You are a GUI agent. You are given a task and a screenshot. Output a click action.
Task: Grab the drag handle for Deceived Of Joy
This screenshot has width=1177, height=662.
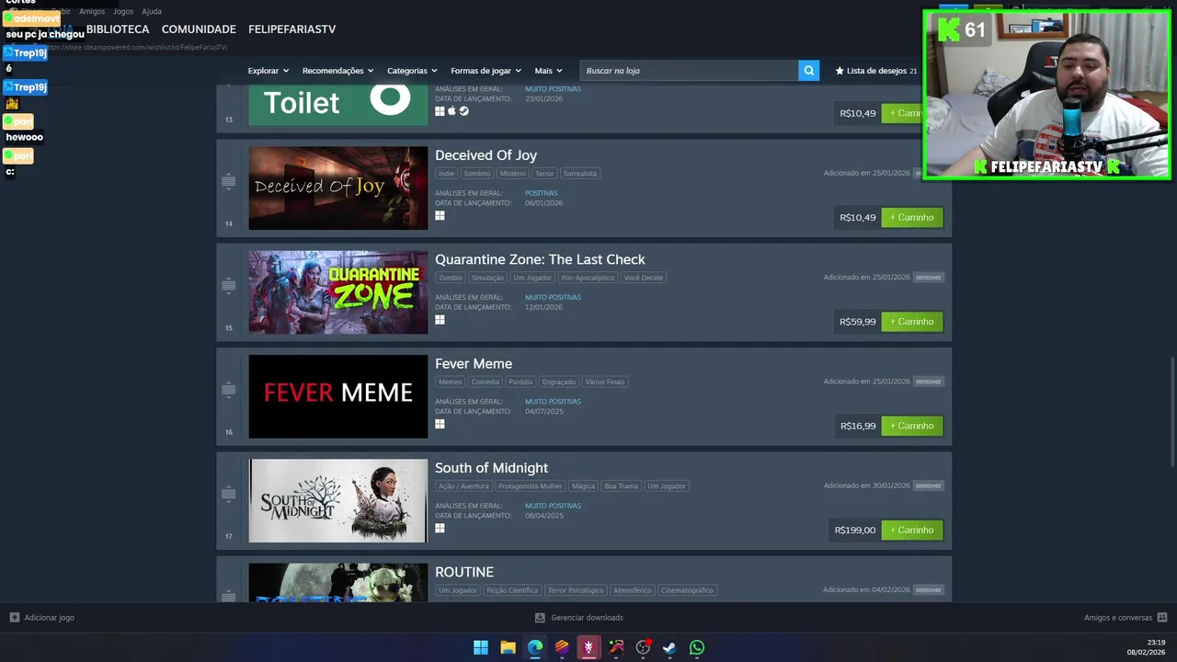tap(228, 181)
